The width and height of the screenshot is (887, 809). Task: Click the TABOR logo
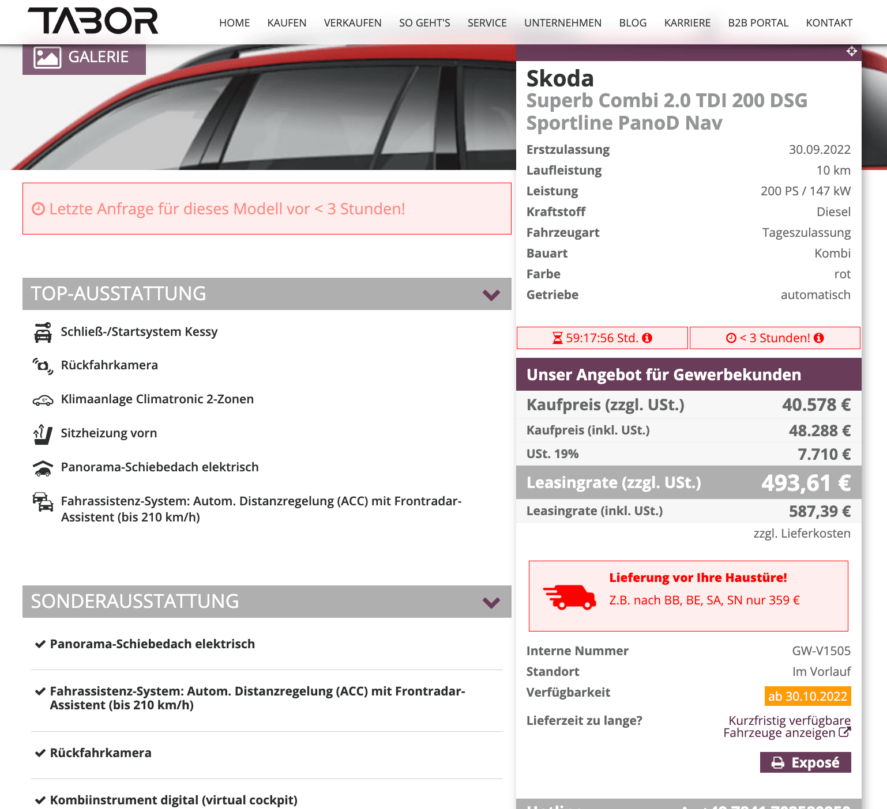pos(93,21)
